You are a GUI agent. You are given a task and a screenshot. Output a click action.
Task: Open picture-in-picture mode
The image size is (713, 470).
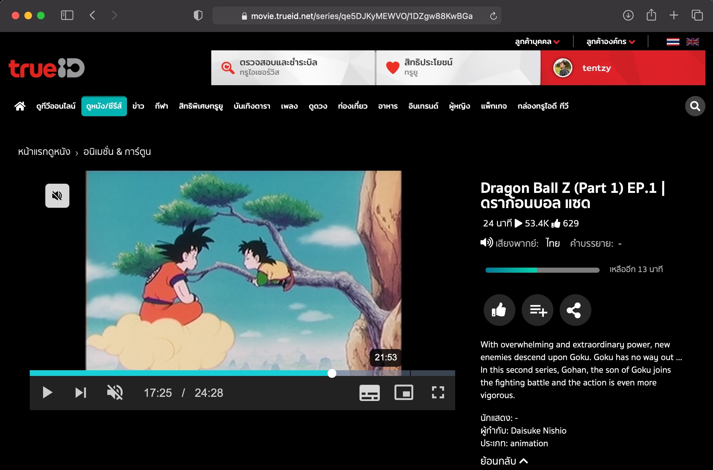[404, 393]
